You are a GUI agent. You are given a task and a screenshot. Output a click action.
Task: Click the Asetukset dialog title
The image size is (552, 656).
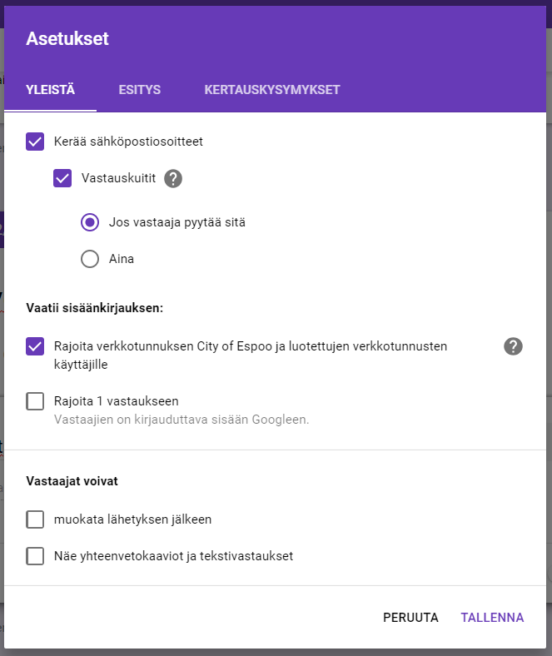[x=67, y=38]
